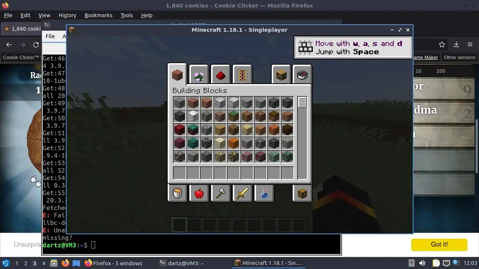
Task: Open the Saved Hotbars bookshelf tab
Action: click(x=281, y=75)
